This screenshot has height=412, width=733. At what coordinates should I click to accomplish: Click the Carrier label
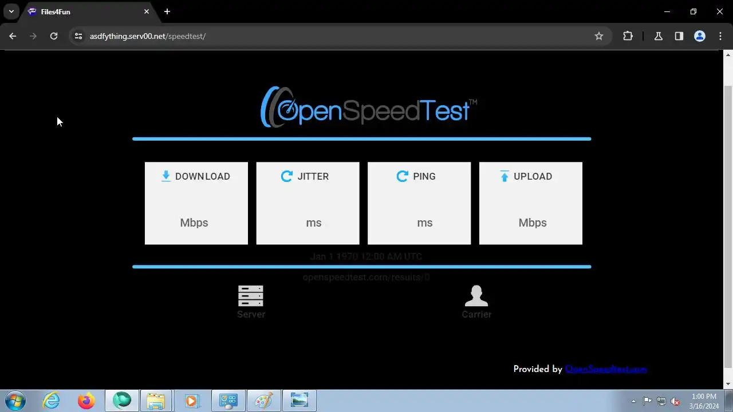tap(476, 314)
